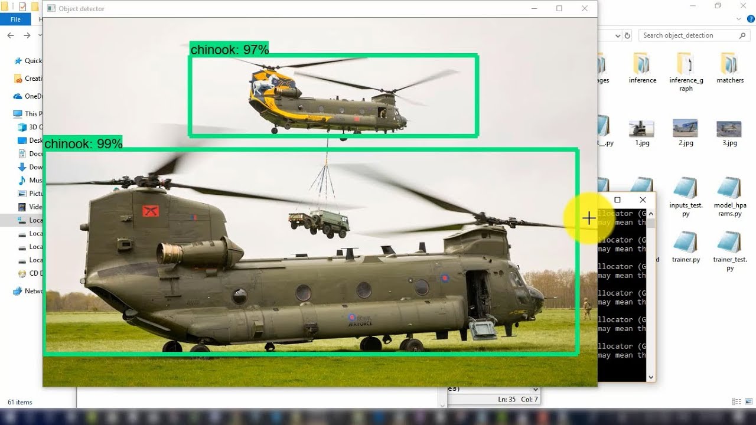Switch to details list view

737,402
